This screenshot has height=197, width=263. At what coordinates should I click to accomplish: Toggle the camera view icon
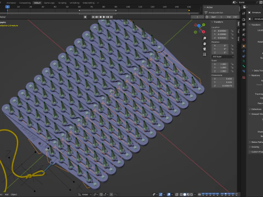point(204,49)
